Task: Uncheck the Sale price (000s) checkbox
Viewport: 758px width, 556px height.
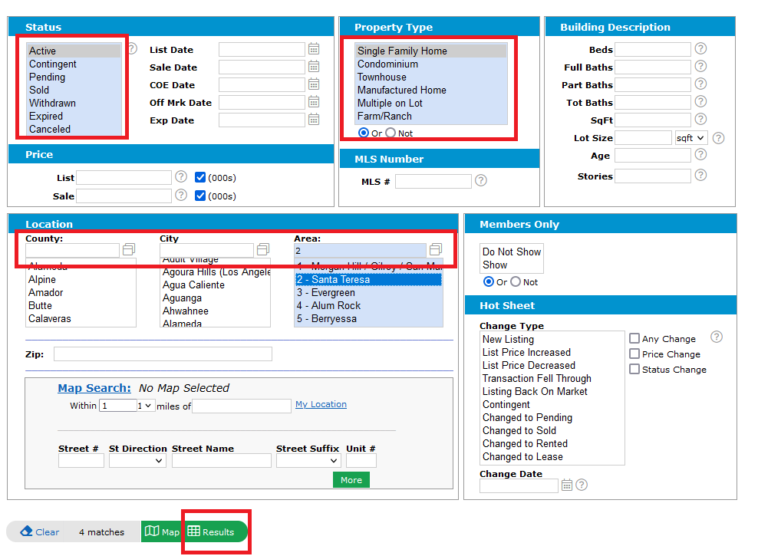Action: (x=200, y=196)
